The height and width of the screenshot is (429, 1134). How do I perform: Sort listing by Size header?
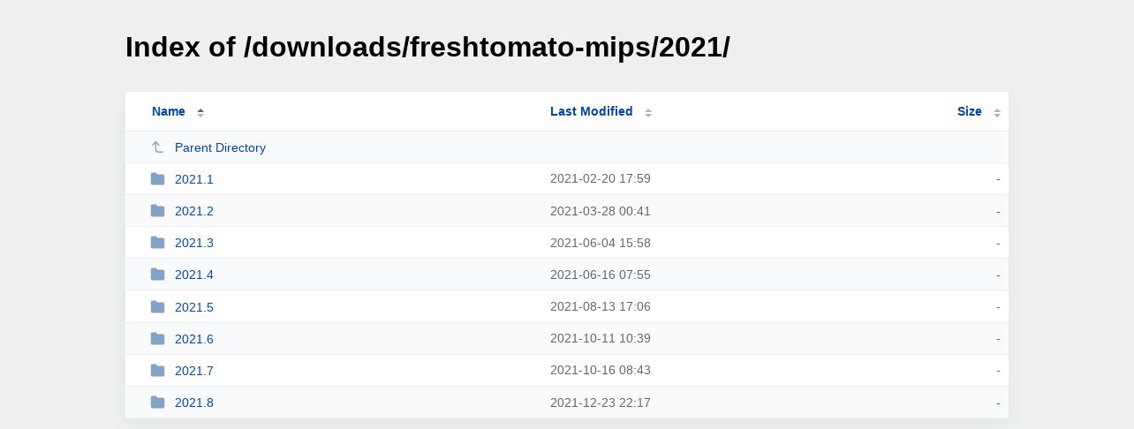970,111
